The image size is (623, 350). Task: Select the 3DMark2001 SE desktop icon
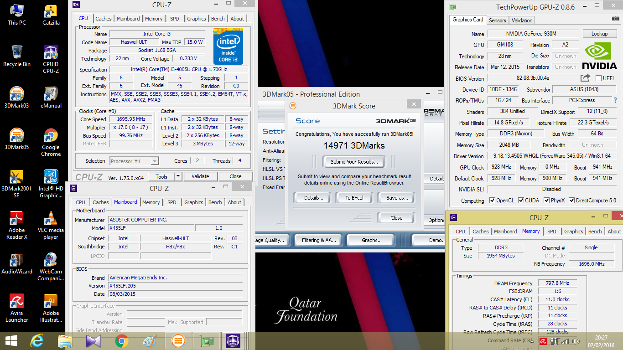pyautogui.click(x=17, y=184)
